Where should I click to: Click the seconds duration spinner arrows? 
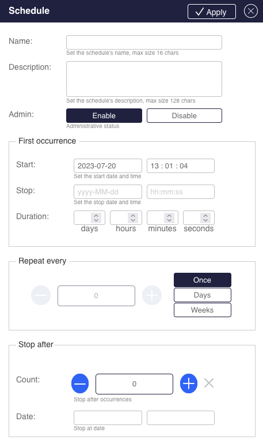[x=205, y=218]
